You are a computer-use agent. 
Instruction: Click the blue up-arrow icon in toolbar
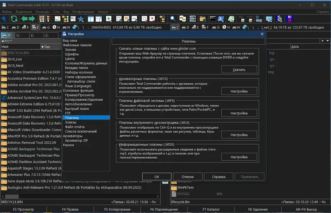(4, 19)
